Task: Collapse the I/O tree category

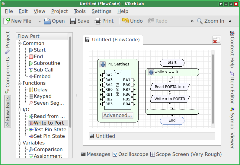Action: click(x=19, y=110)
